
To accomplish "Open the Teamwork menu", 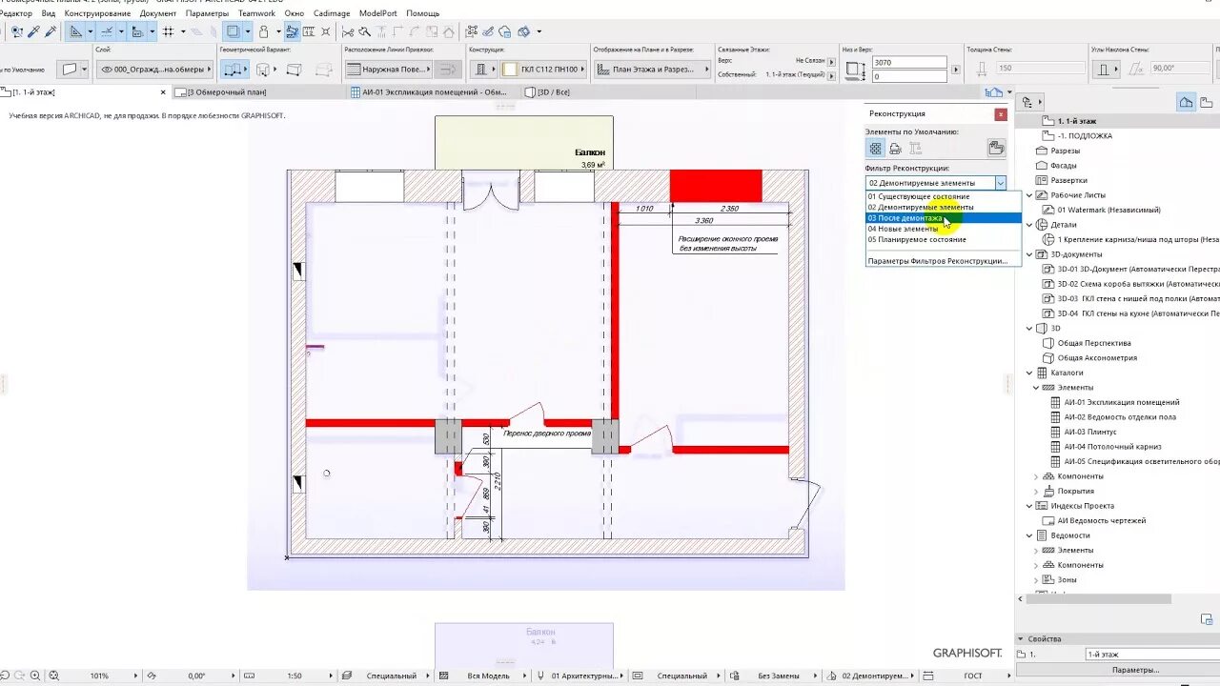I will [256, 13].
